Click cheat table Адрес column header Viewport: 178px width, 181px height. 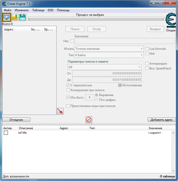[74, 128]
